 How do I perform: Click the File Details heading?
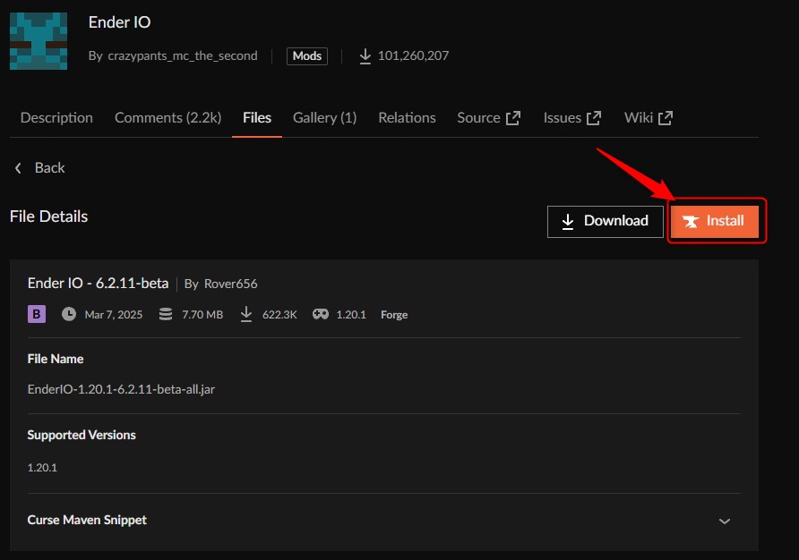coord(49,216)
